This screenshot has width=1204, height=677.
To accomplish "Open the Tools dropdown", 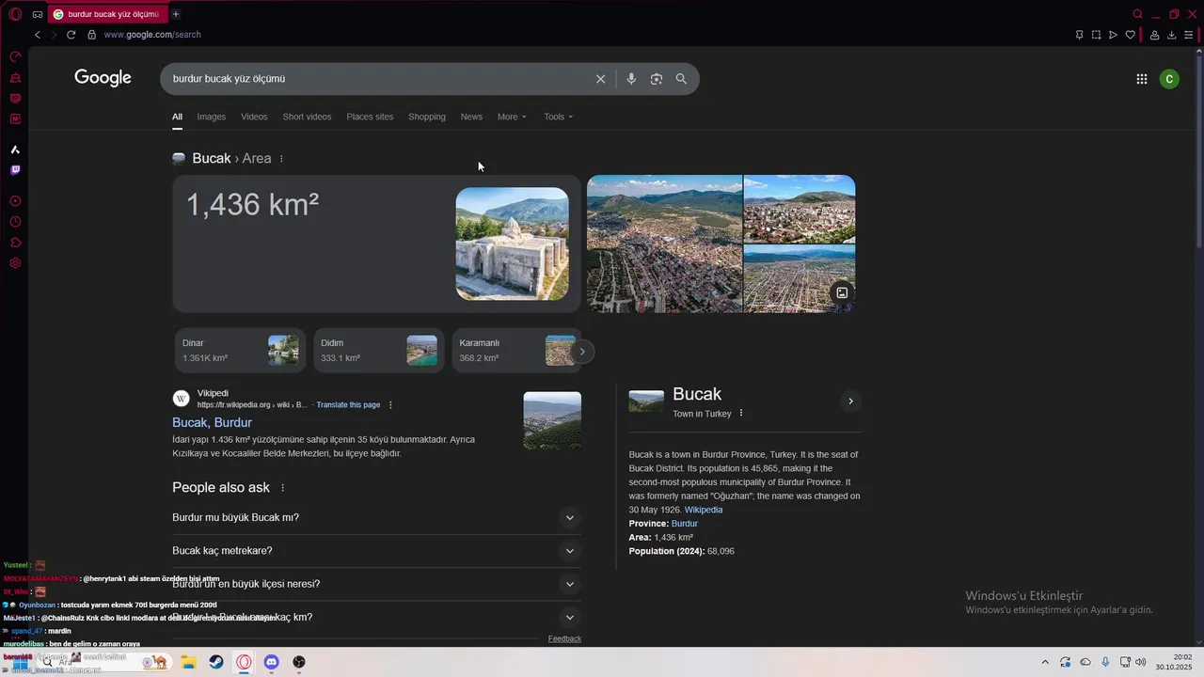I will [x=558, y=117].
